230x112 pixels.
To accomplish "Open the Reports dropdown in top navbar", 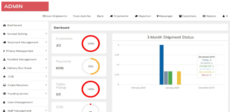I will click(143, 16).
